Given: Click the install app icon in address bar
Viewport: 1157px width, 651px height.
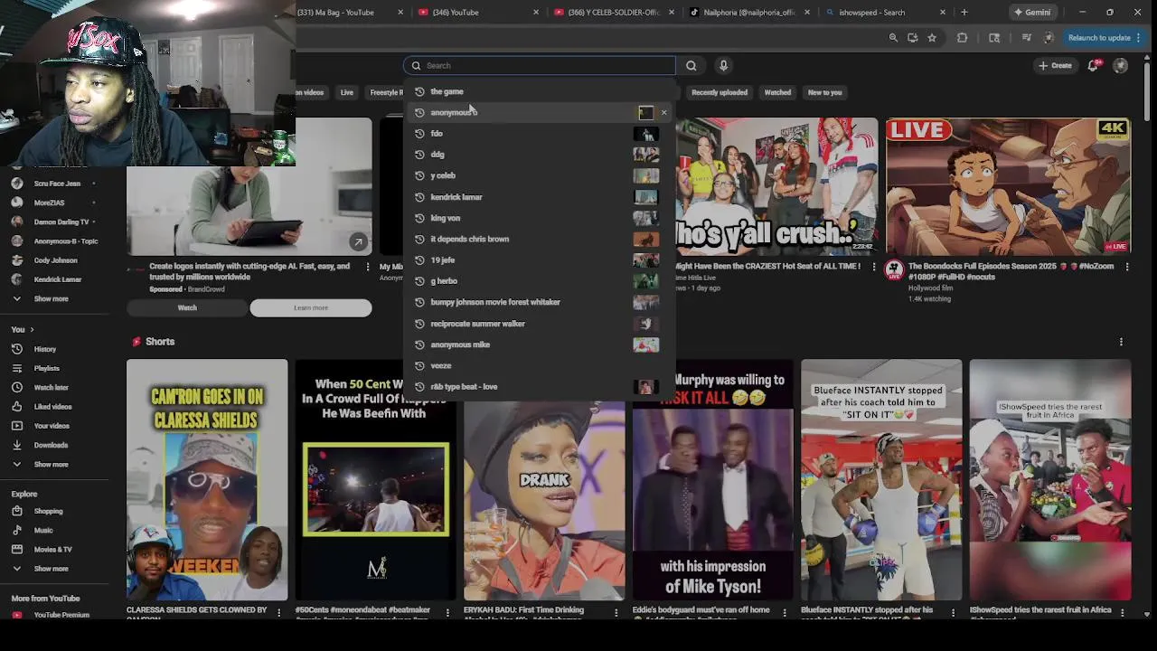Looking at the screenshot, I should [912, 38].
